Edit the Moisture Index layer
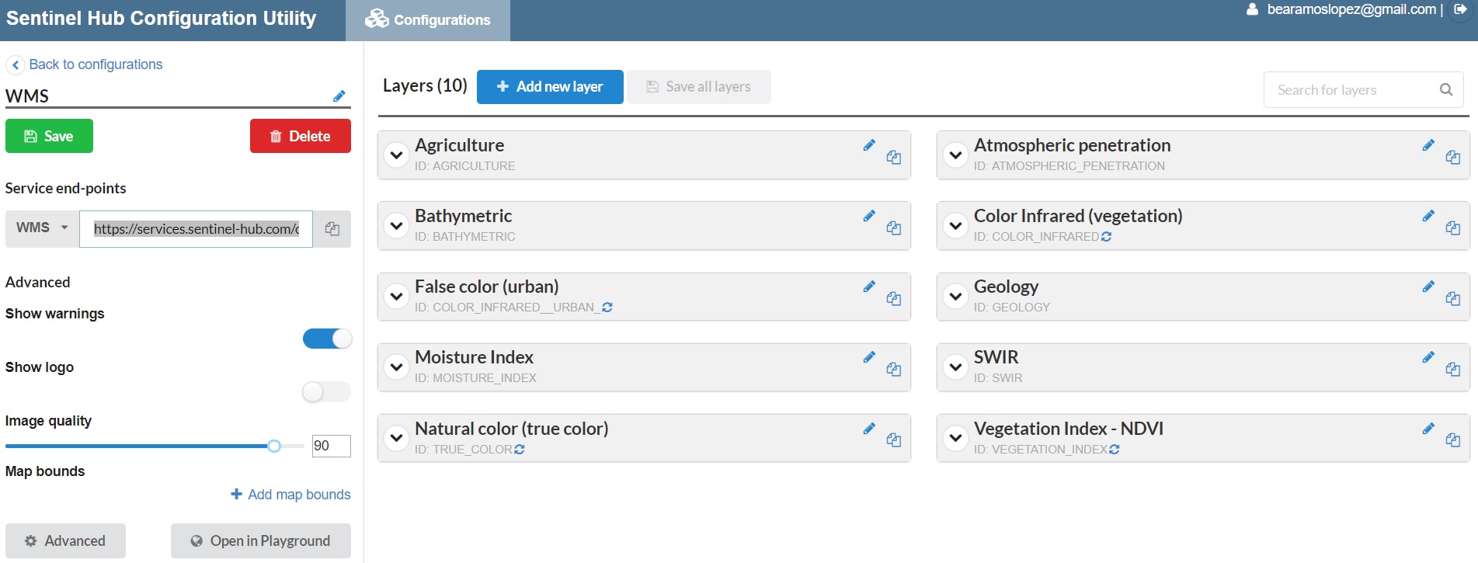Image resolution: width=1478 pixels, height=563 pixels. [869, 357]
